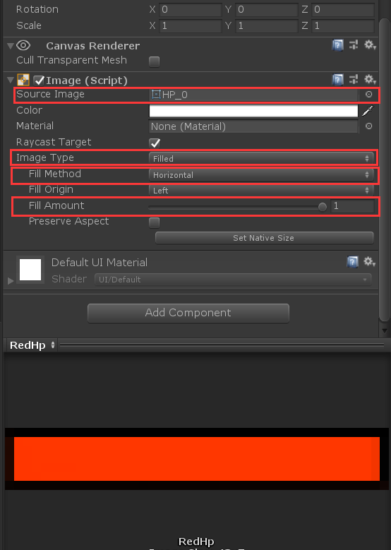Viewport: 391px width, 550px height.
Task: Toggle Raycast Target checkbox
Action: click(x=155, y=143)
